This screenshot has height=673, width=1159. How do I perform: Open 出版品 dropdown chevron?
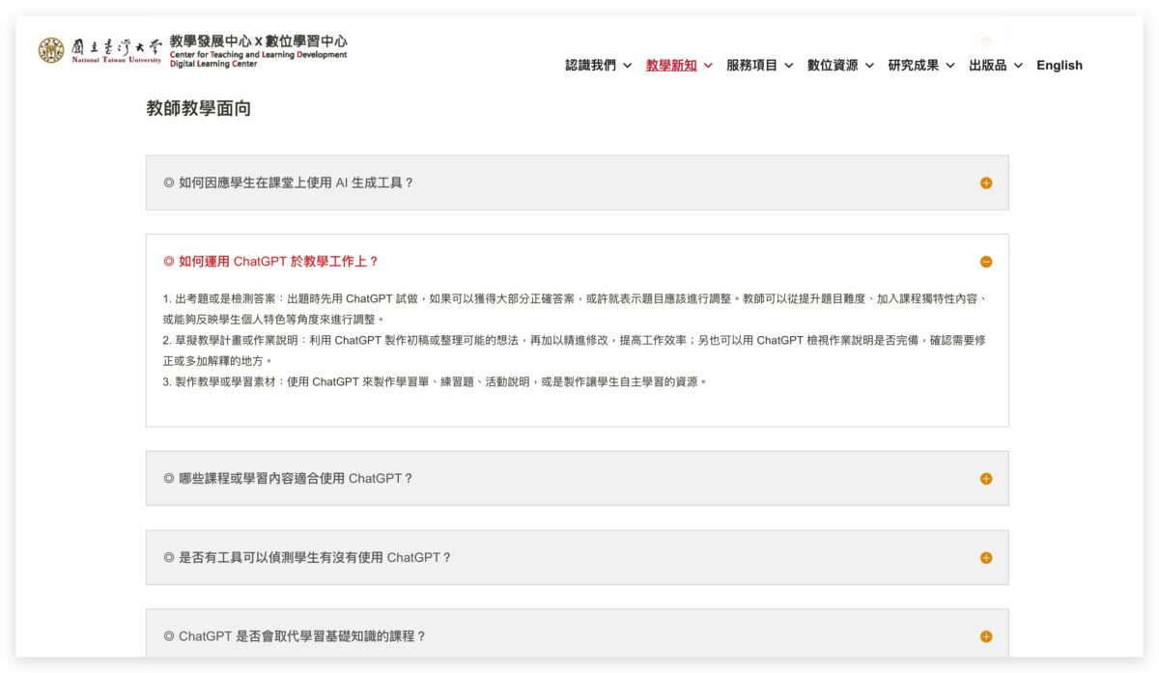1018,66
